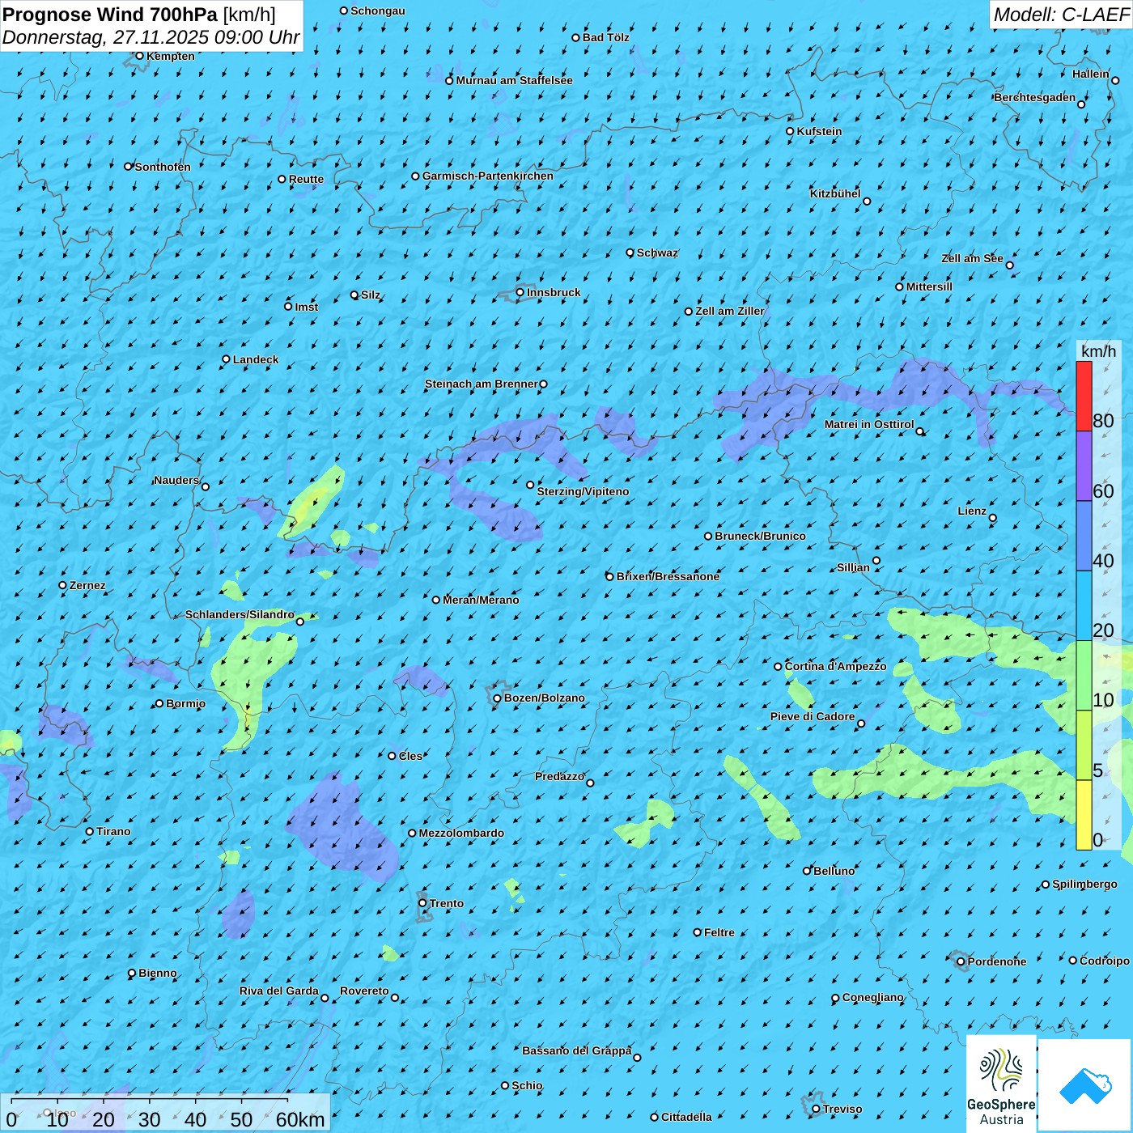Click the Innsbruck city marker
Image resolution: width=1133 pixels, height=1133 pixels.
(520, 292)
